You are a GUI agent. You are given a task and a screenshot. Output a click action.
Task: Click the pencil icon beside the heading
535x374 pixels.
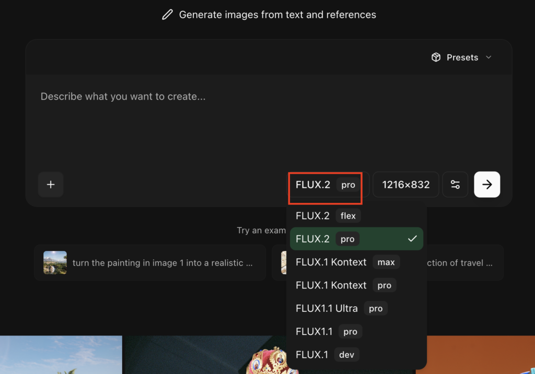click(167, 15)
